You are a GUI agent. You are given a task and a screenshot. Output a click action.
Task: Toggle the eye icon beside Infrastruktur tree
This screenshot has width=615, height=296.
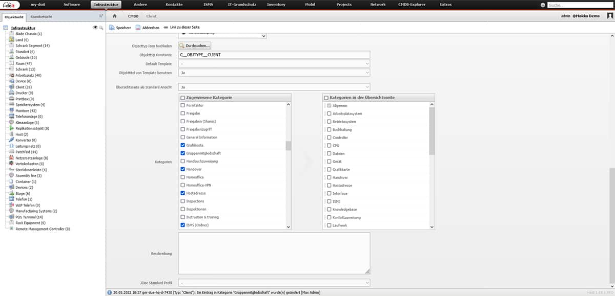pyautogui.click(x=95, y=28)
